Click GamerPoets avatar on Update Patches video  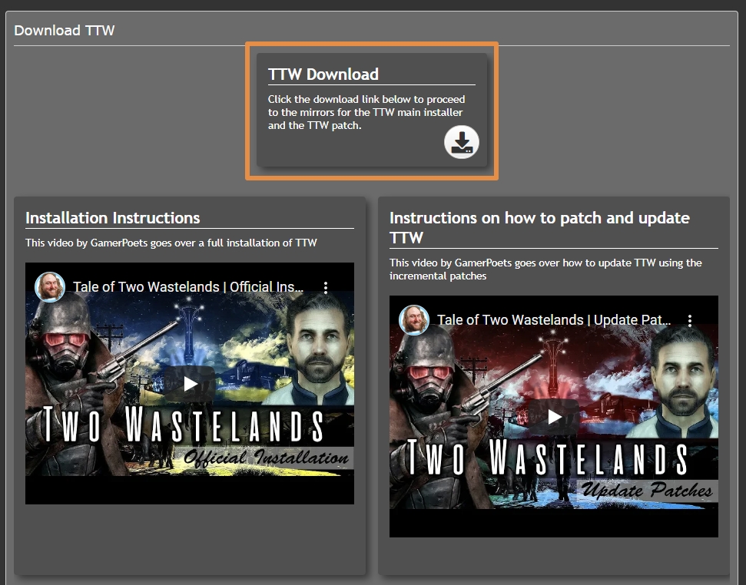(x=414, y=320)
